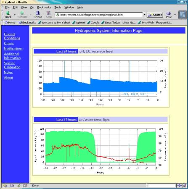Open the Sensor Calibration sidebar link
Screen dimensions: 188x189
12,65
